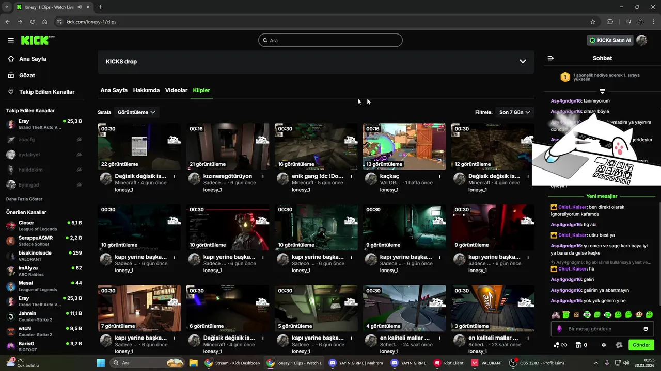Open Jahrein recommended channel
Screen dimensions: 661x371
pyautogui.click(x=44, y=316)
